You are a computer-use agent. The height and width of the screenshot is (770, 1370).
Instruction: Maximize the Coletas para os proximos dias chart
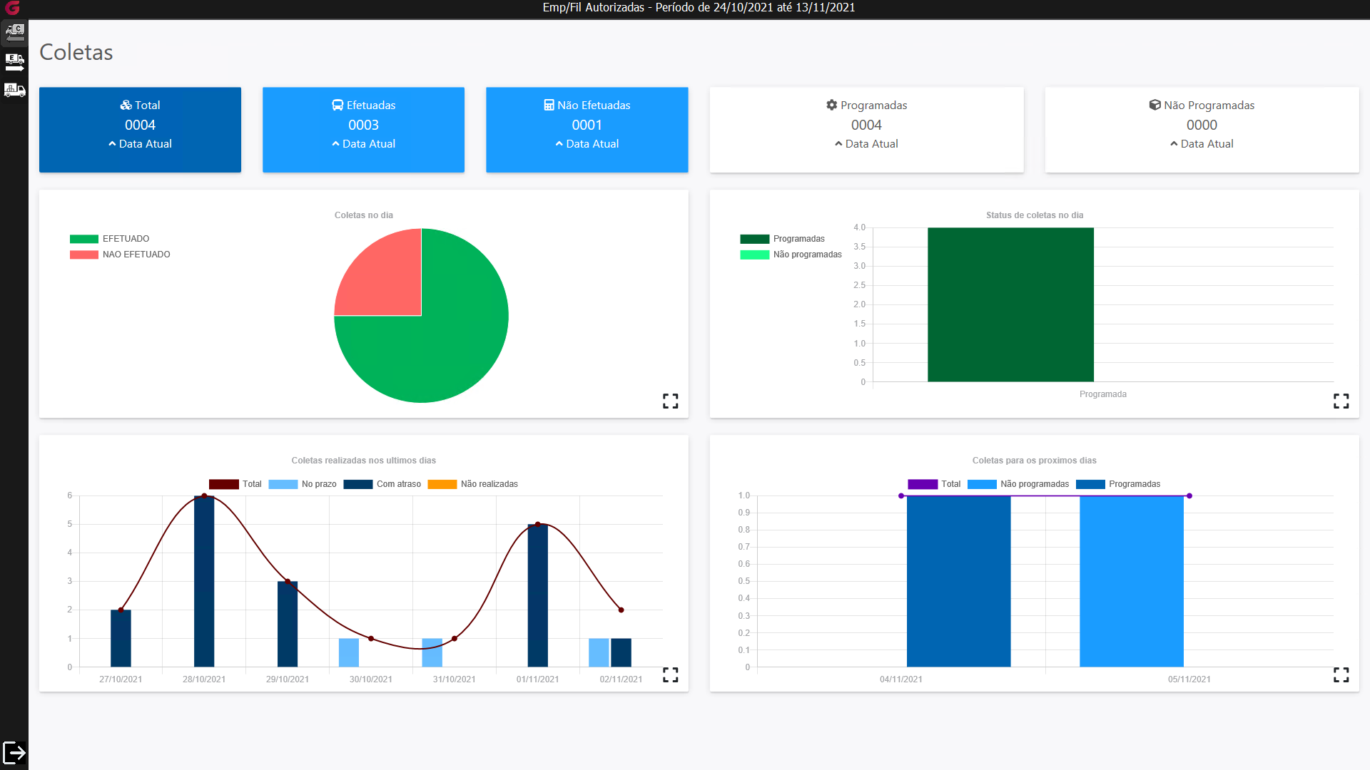click(x=1341, y=674)
